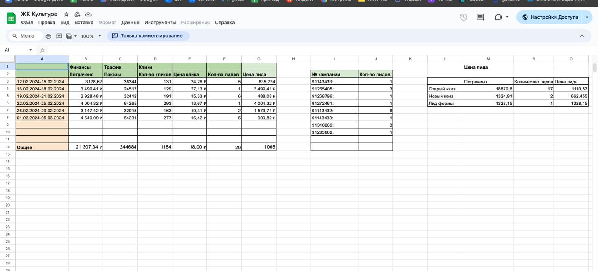Select the Новый квиз cell
The height and width of the screenshot is (271, 598).
click(x=445, y=96)
